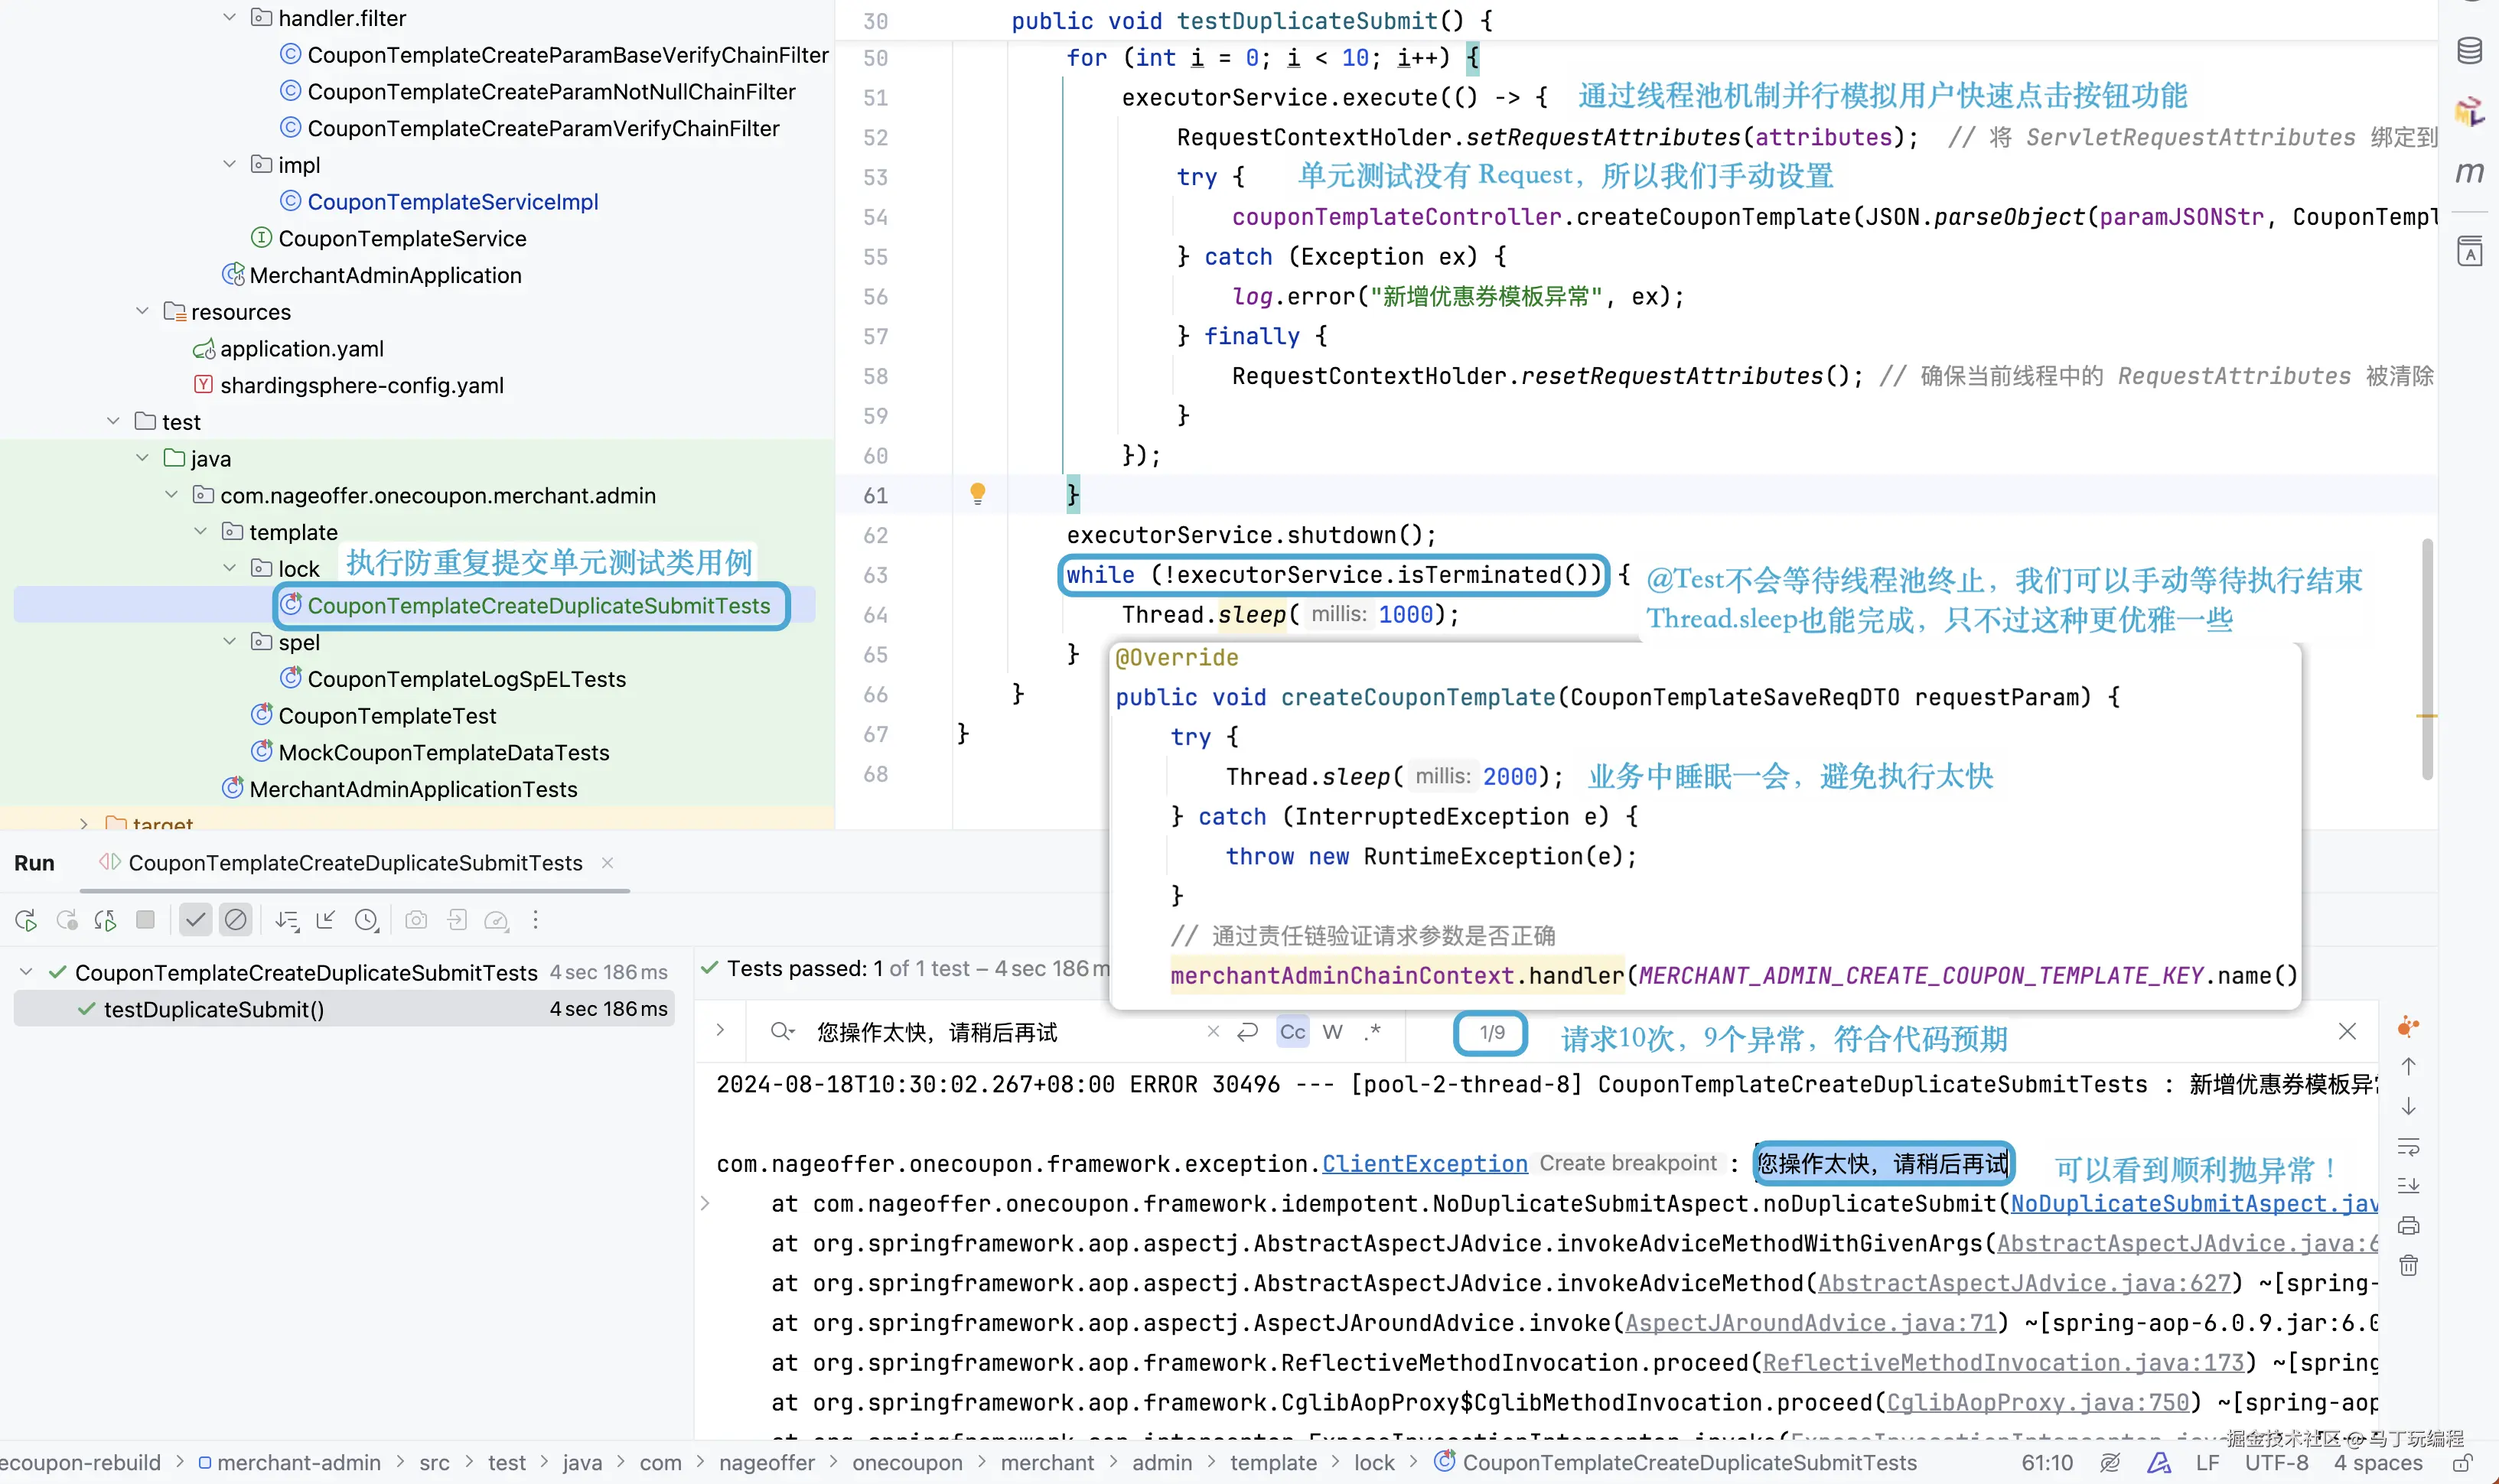
Task: Select the CouponTemplateCreateDuplicateSubmitTests run tab
Action: pos(354,863)
